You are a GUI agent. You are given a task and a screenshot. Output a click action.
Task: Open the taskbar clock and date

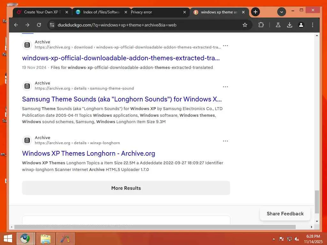pos(313,239)
